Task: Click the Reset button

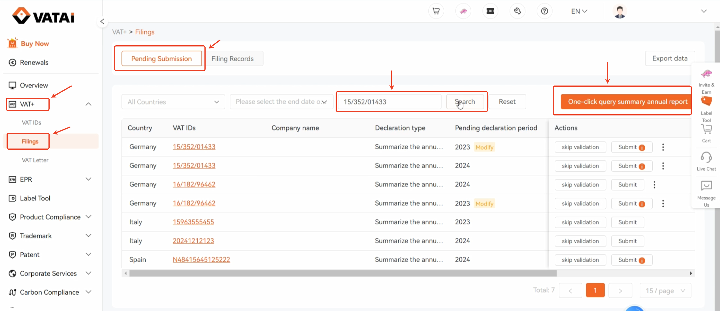Action: [507, 102]
